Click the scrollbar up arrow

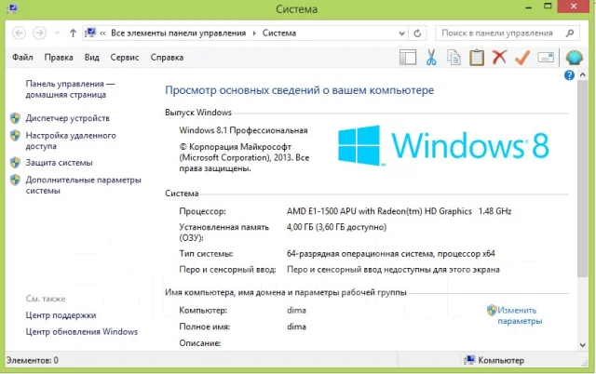[x=583, y=75]
